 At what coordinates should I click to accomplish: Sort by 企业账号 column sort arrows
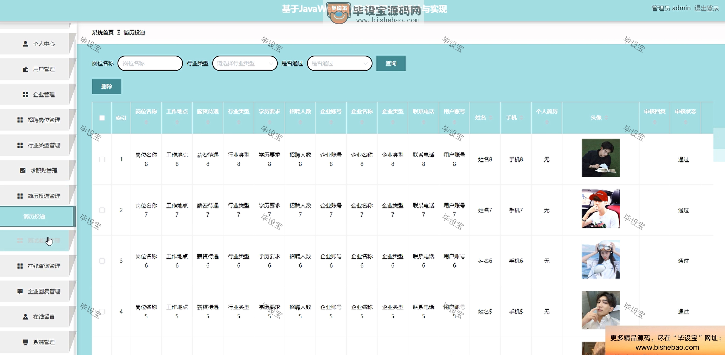331,122
